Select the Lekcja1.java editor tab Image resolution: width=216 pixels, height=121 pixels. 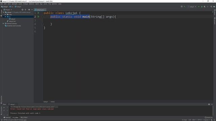pyautogui.click(x=40, y=10)
